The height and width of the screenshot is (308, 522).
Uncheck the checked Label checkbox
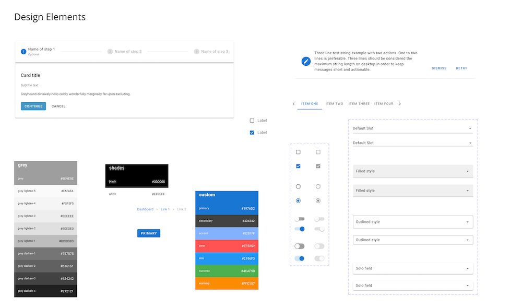coord(252,133)
